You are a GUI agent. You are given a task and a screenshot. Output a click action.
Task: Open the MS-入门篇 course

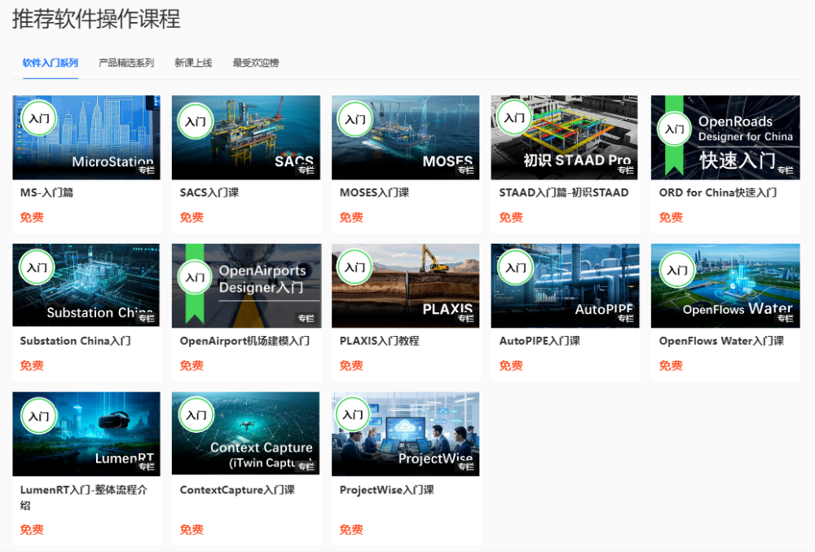(x=86, y=137)
